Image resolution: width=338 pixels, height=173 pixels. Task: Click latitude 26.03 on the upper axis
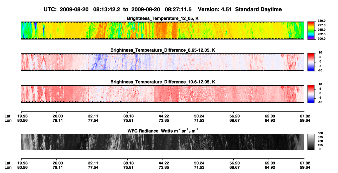[58, 116]
